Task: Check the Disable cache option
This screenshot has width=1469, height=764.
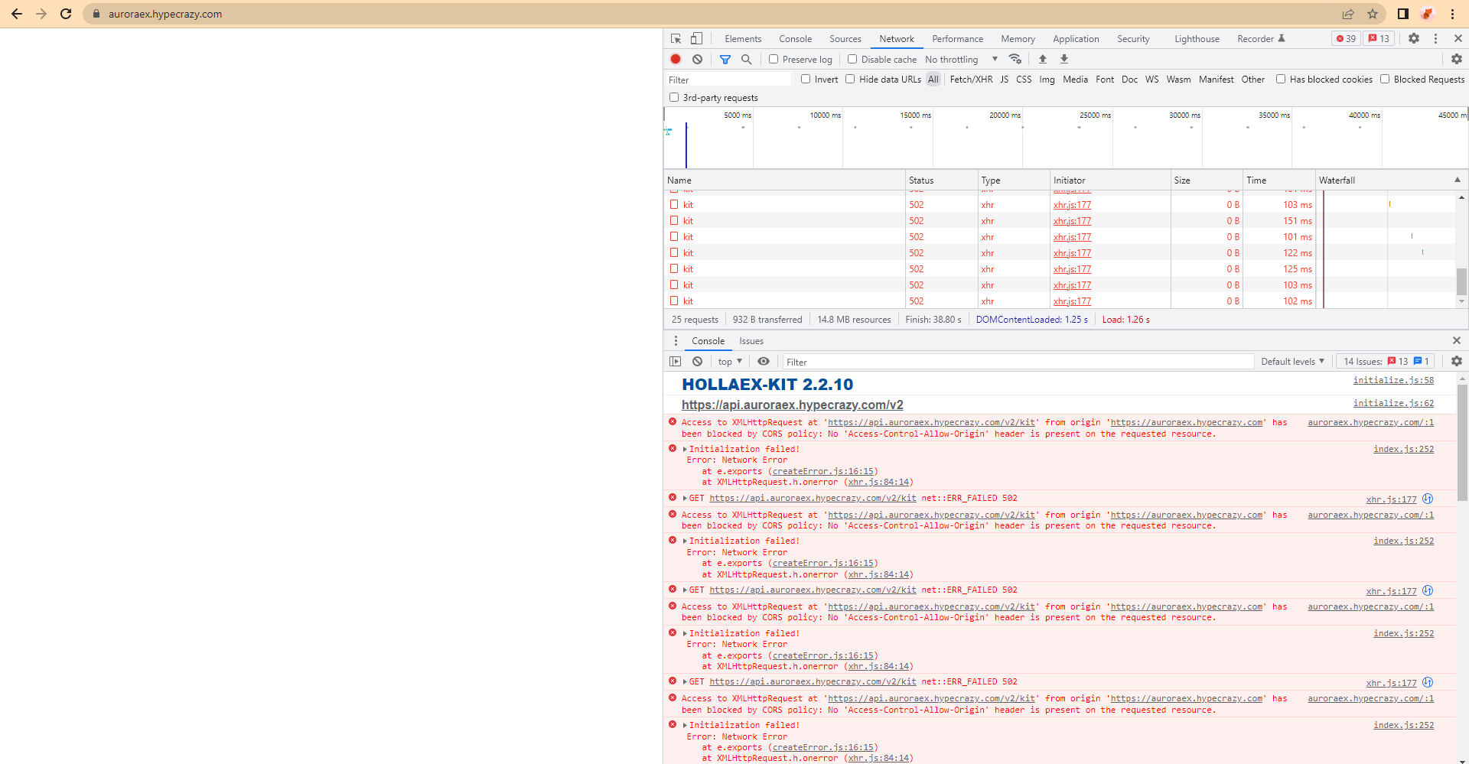Action: click(852, 59)
